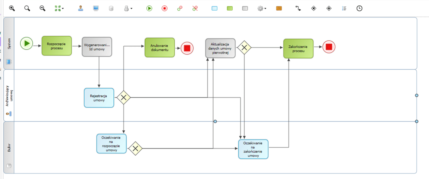Insert a red end event

point(164,8)
